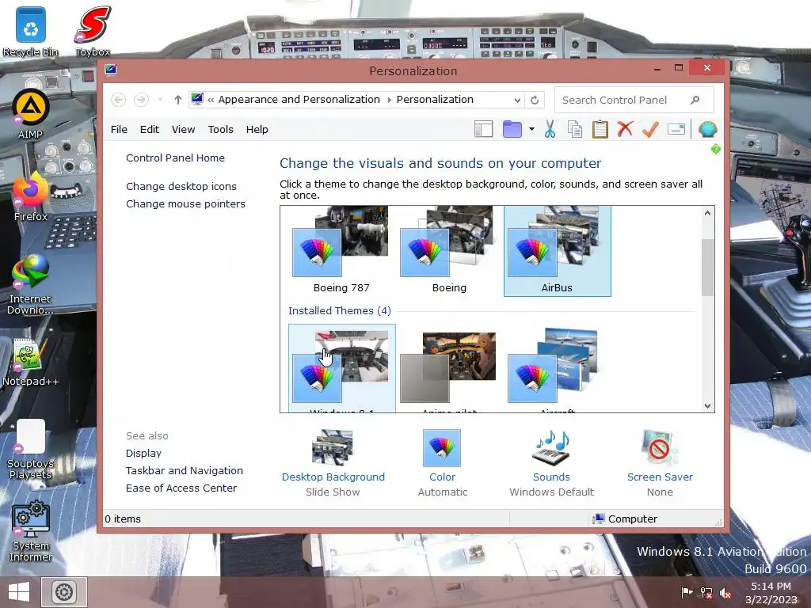Open Internet Download Manager desktop icon
The height and width of the screenshot is (608, 811).
pyautogui.click(x=31, y=284)
